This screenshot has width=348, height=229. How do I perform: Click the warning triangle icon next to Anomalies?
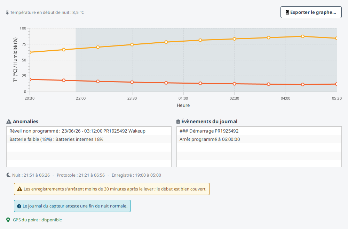pyautogui.click(x=9, y=121)
